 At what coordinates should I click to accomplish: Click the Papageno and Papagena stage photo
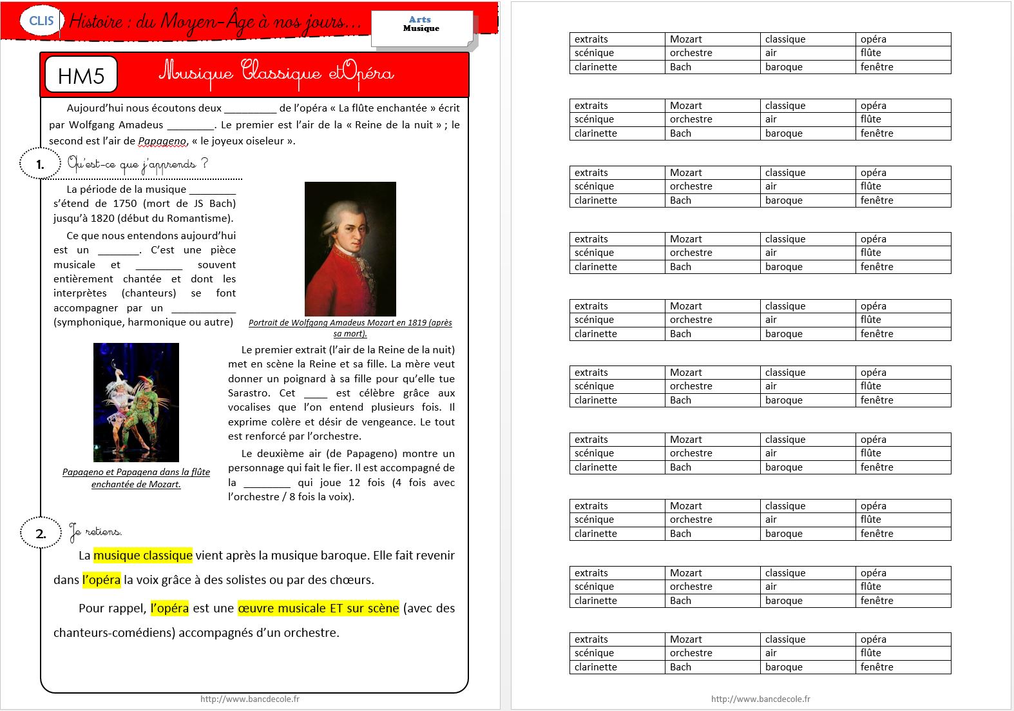[x=136, y=402]
